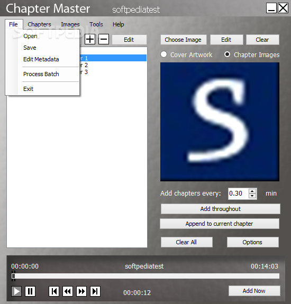Skip to previous chapter icon
This screenshot has width=291, height=304.
[54, 291]
